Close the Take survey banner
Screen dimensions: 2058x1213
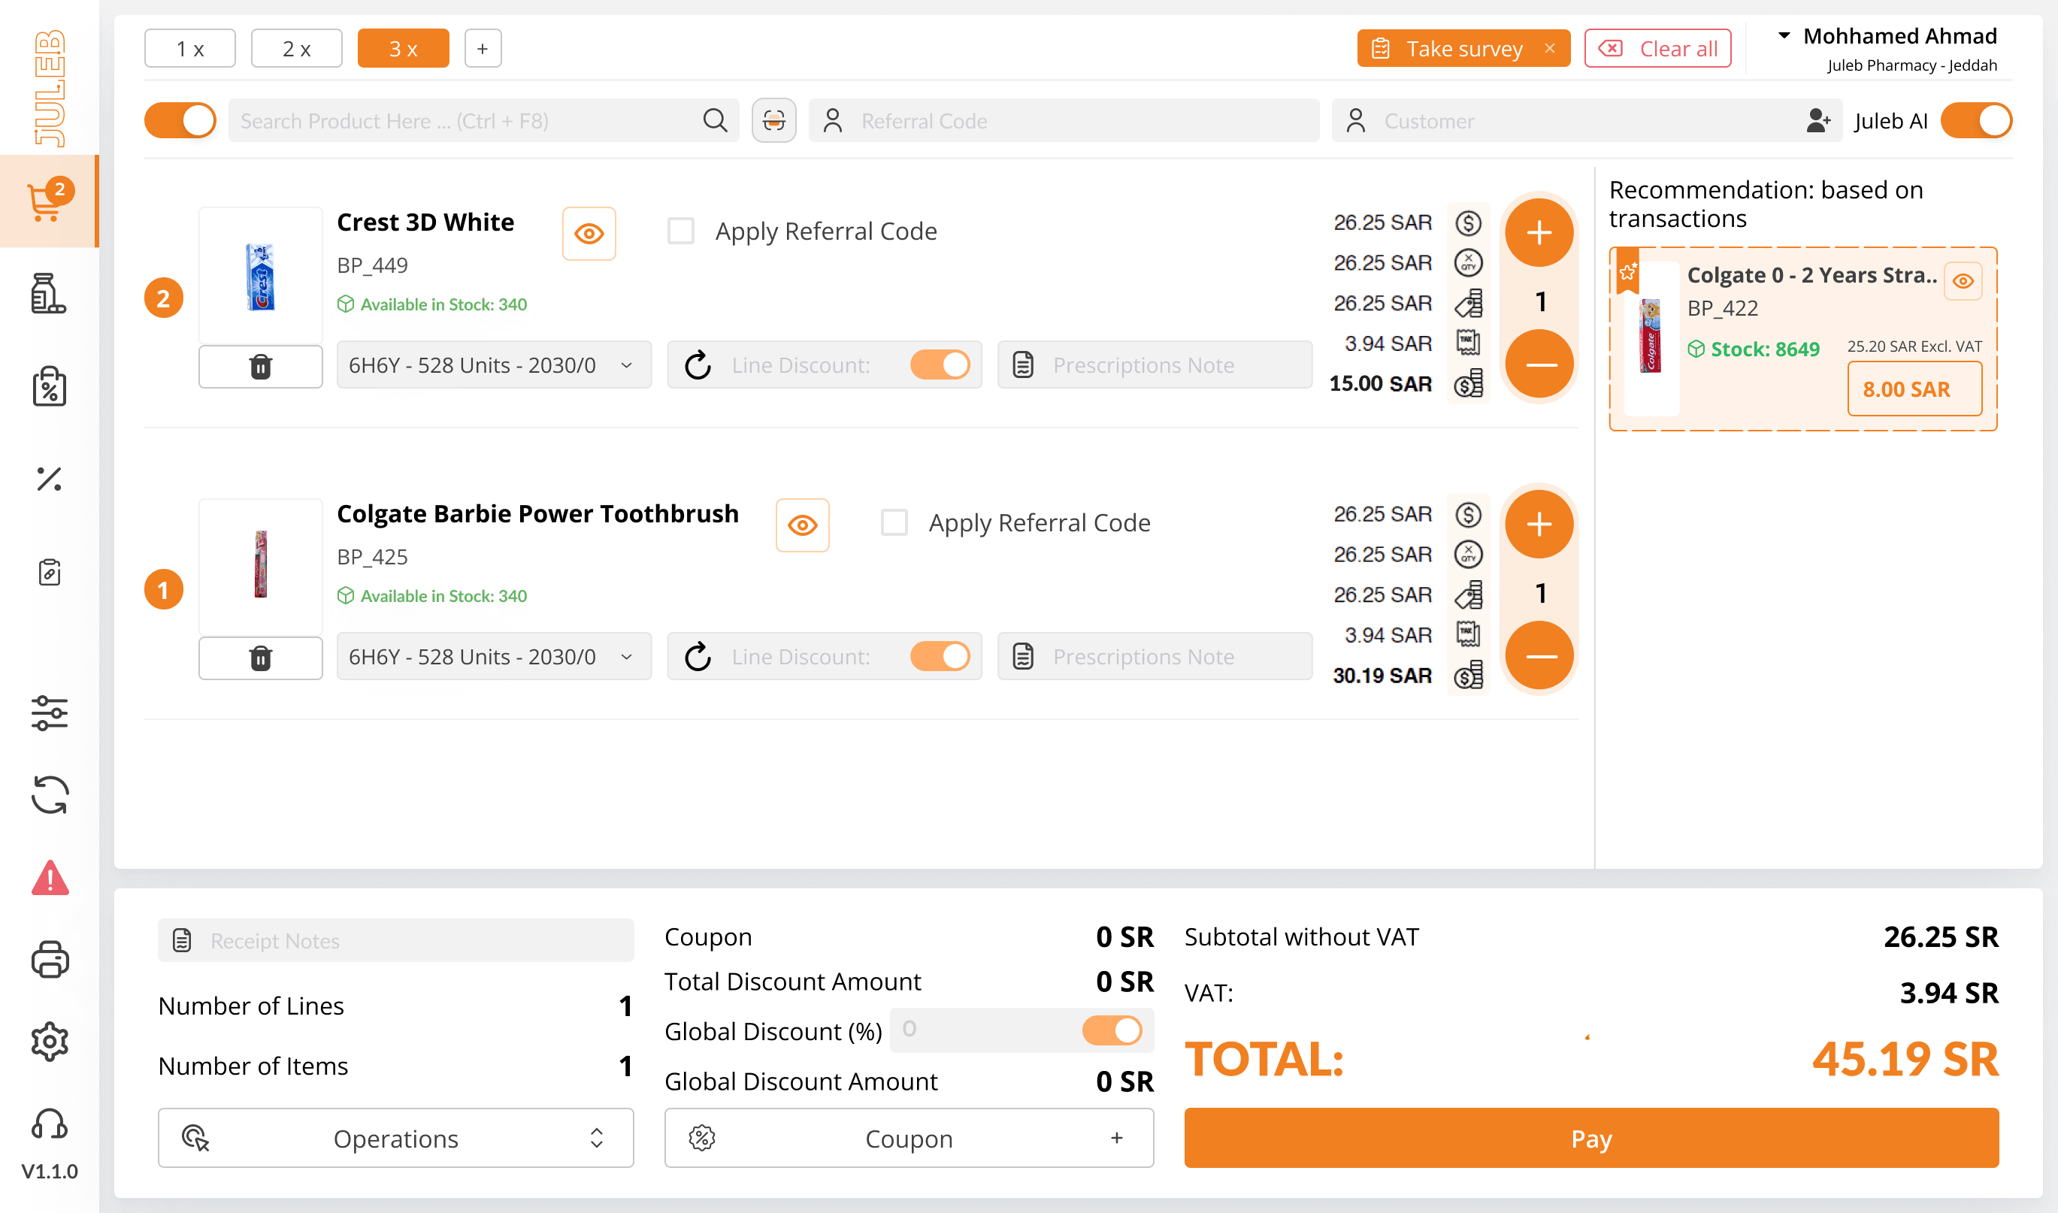(1550, 48)
